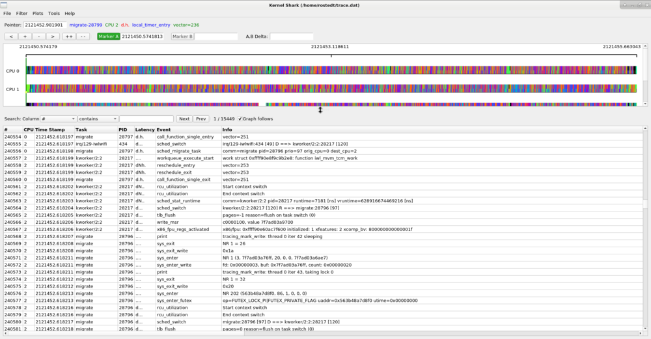This screenshot has width=651, height=339.
Task: Click the graph area scroll down arrow
Action: point(644,103)
